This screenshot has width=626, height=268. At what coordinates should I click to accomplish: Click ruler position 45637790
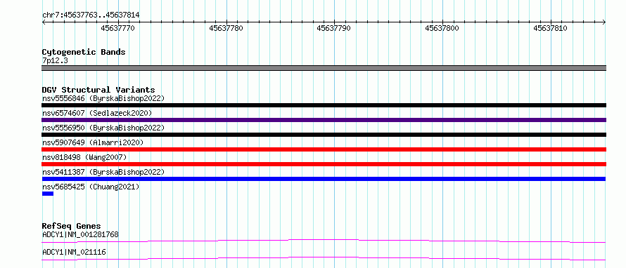[x=334, y=28]
